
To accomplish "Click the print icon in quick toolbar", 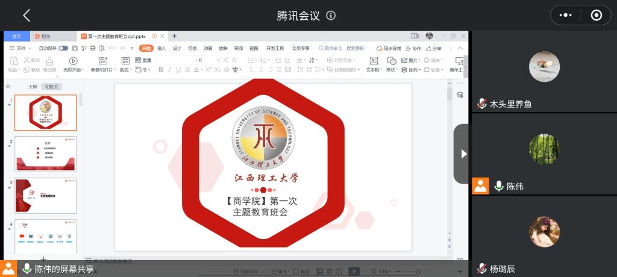I will (x=93, y=48).
